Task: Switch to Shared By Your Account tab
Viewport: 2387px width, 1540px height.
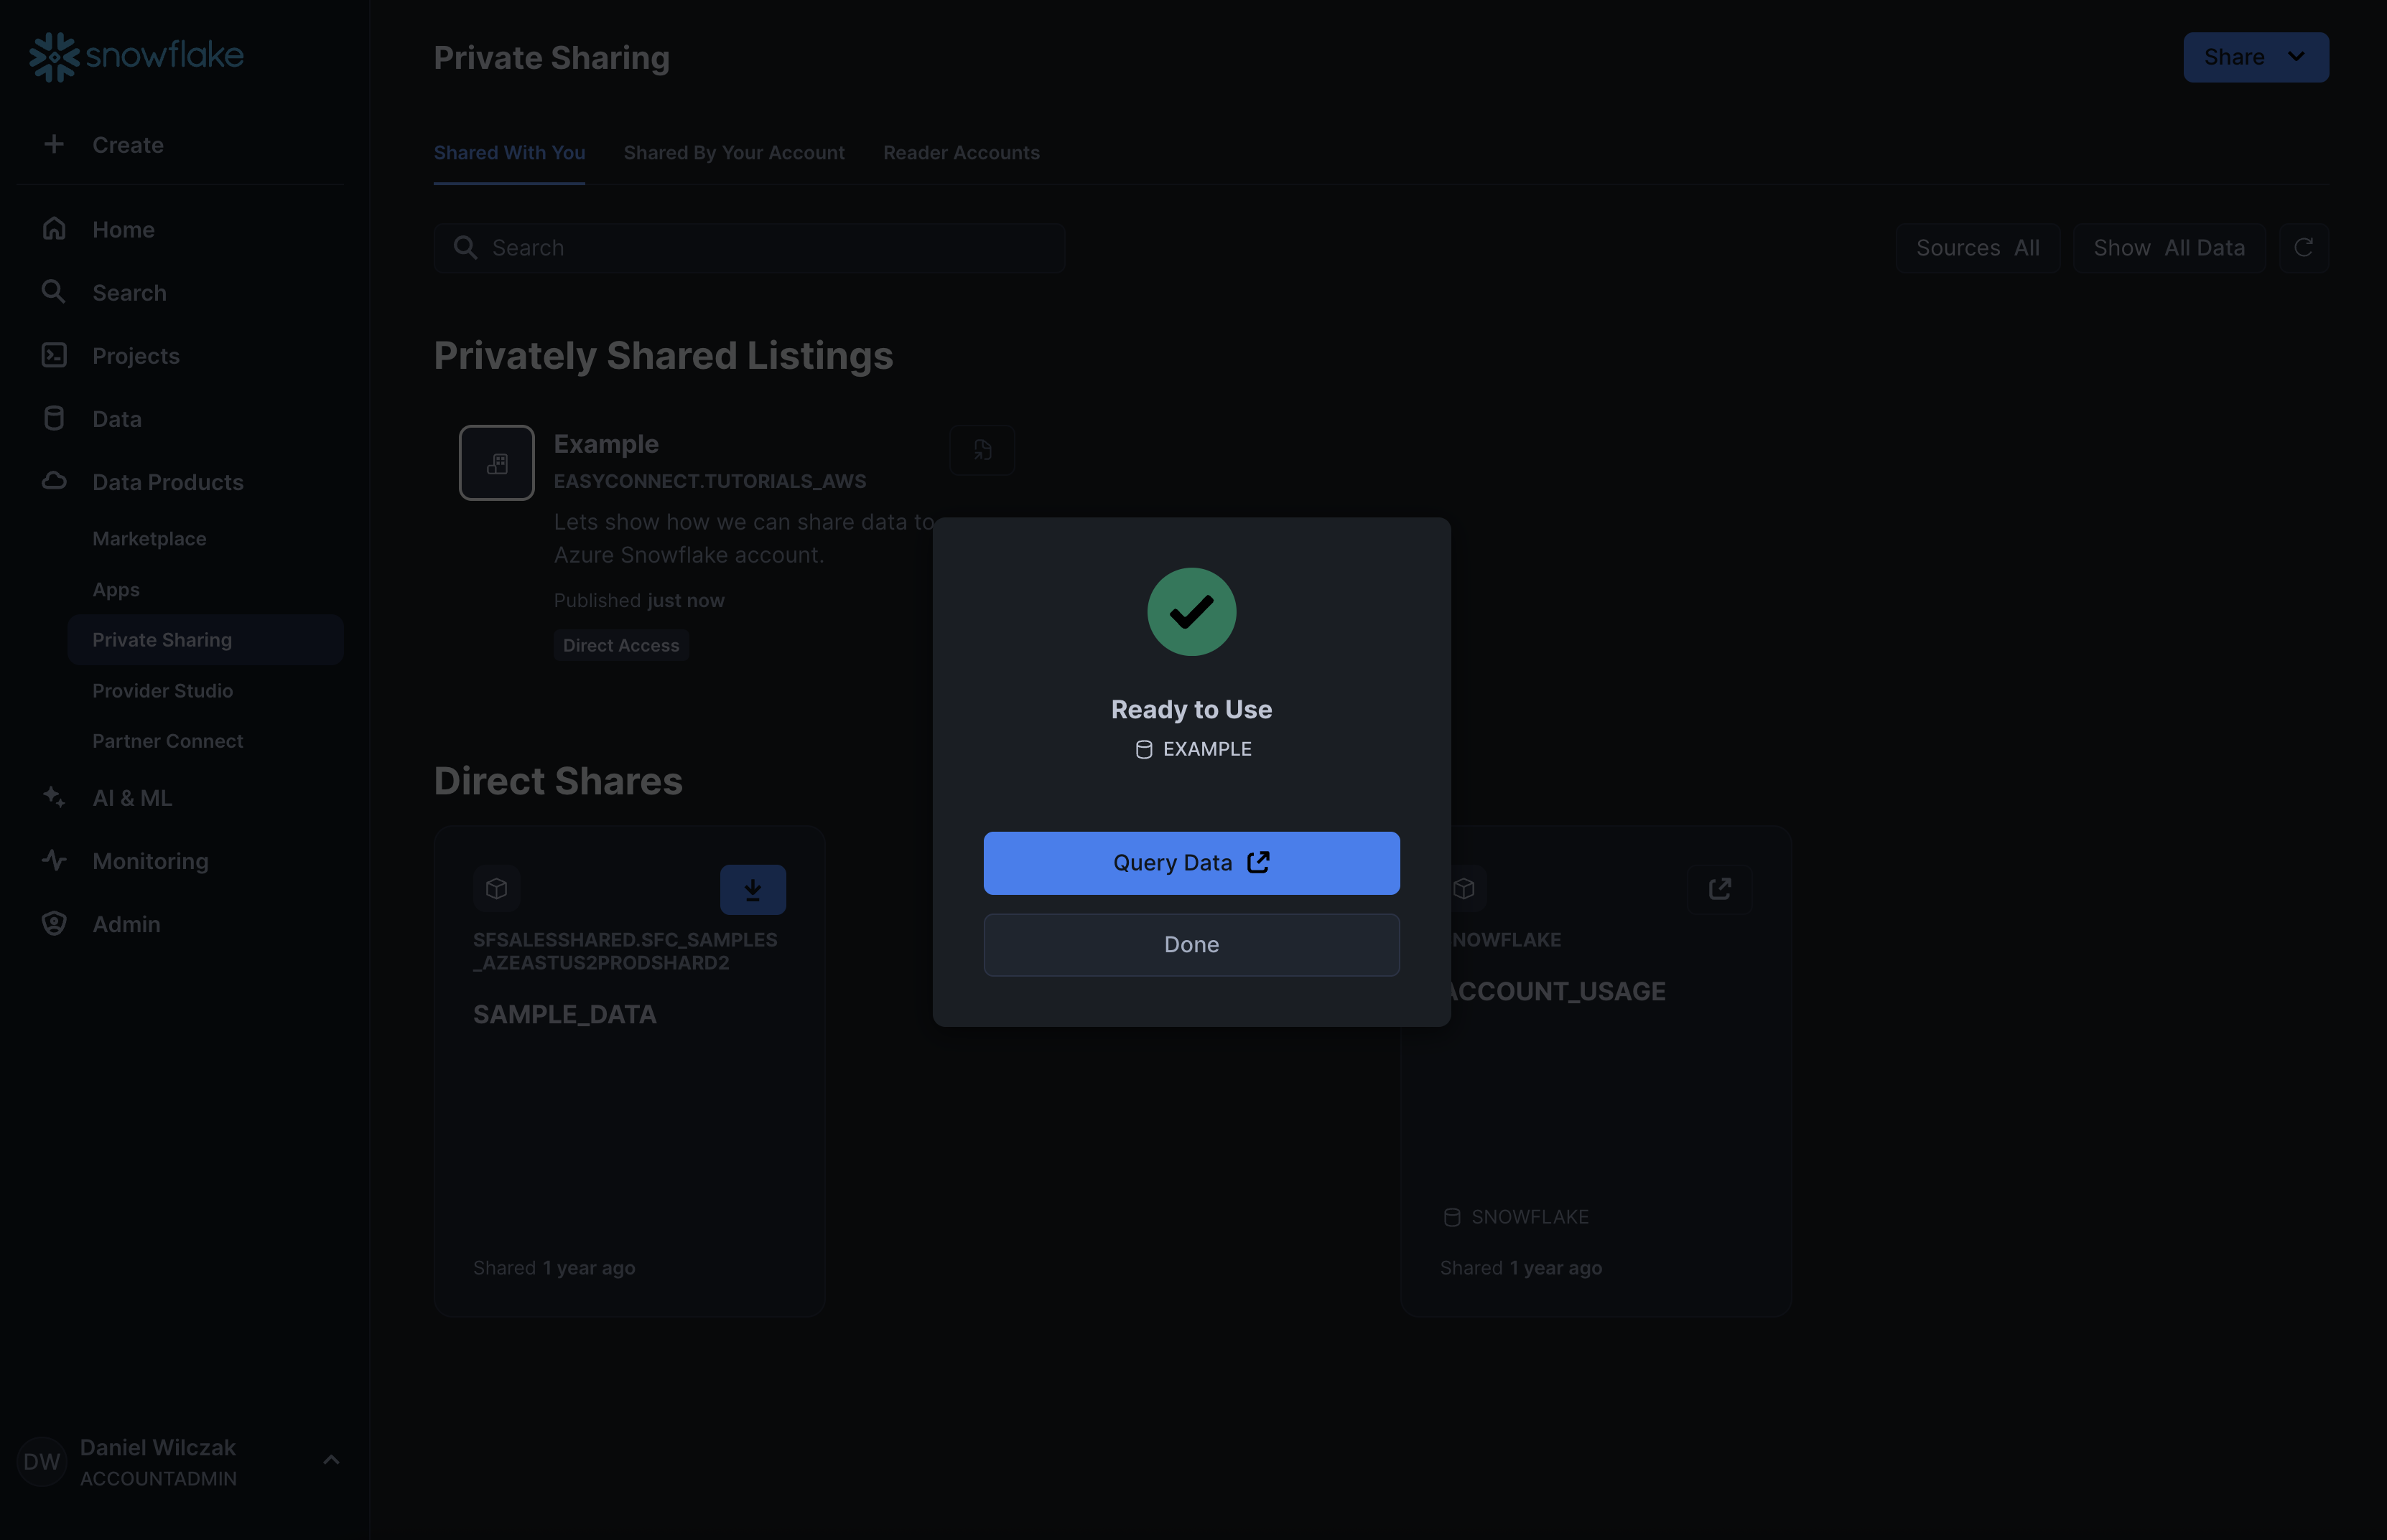Action: click(x=733, y=152)
